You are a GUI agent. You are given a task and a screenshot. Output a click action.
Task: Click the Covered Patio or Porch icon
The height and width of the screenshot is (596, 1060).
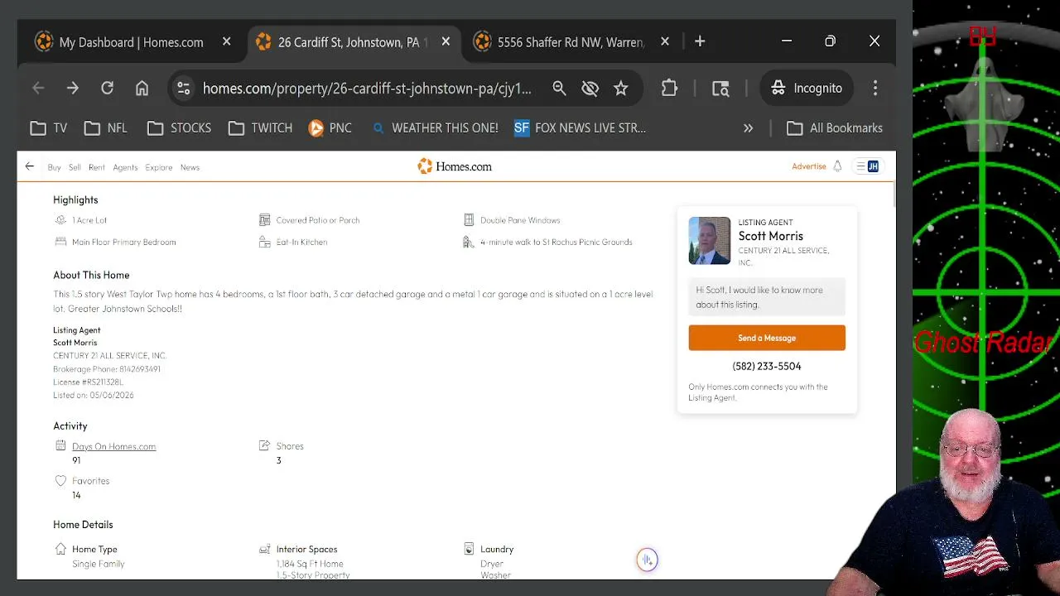click(264, 220)
